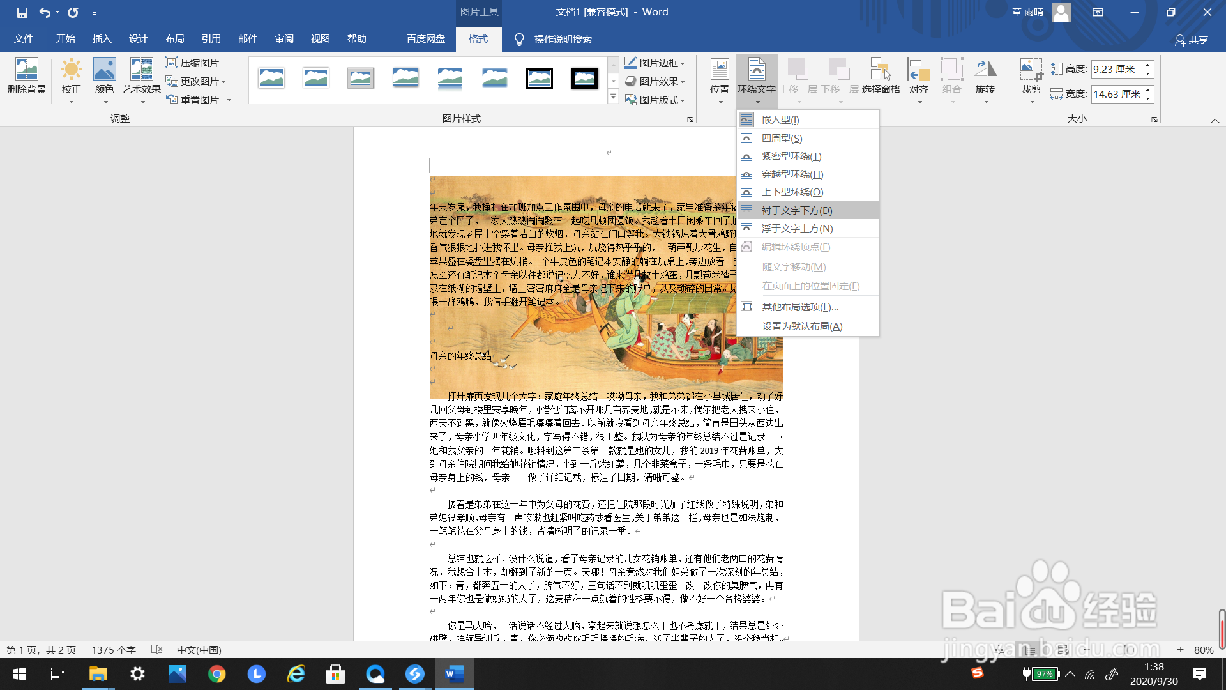Expand the picture styles gallery
The width and height of the screenshot is (1226, 690).
(614, 97)
